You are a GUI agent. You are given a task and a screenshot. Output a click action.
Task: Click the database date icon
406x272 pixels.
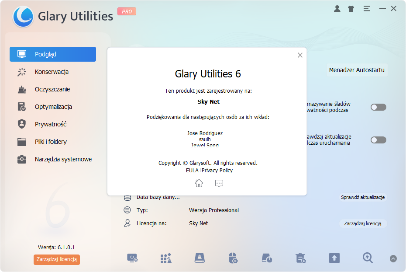(127, 198)
